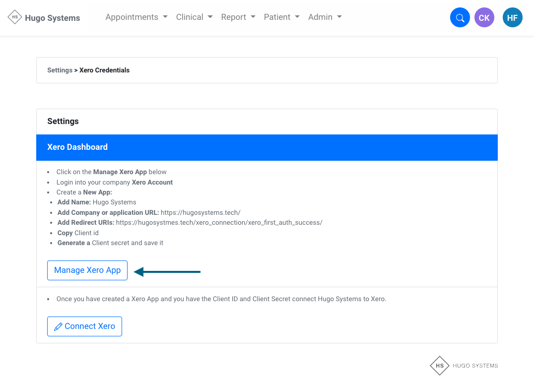
Task: Go back via the Settings breadcrumb link
Action: (60, 70)
